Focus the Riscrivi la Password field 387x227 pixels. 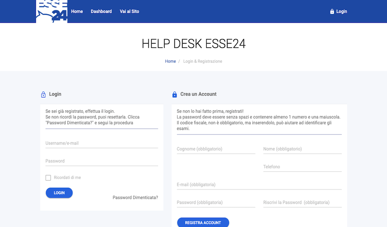click(x=302, y=203)
